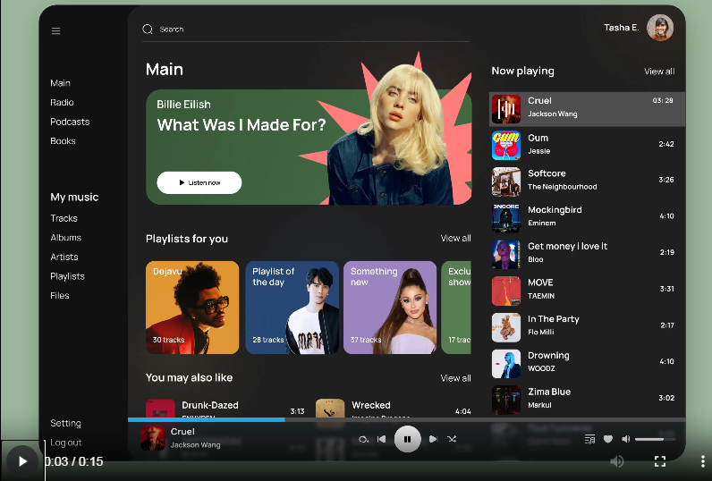Toggle shuffle mode
The image size is (712, 481).
[452, 439]
